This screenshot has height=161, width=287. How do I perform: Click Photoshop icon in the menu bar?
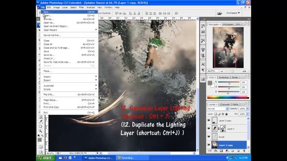coord(39,7)
